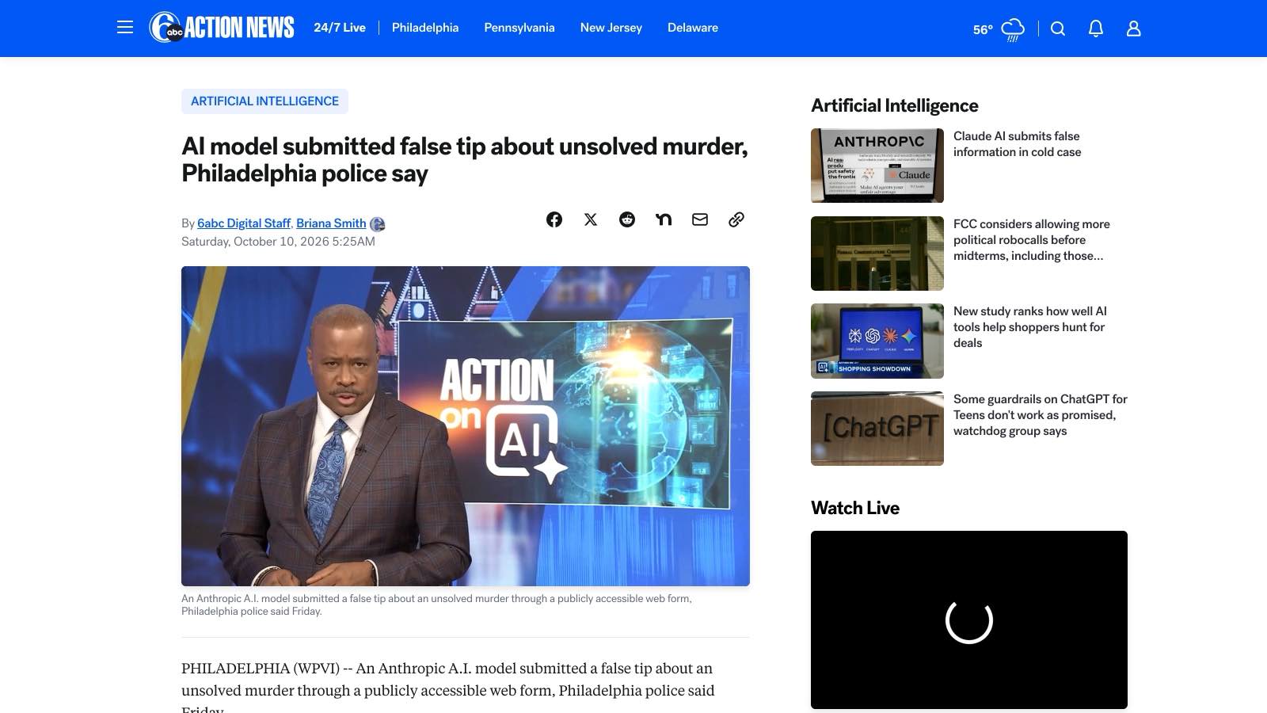Select the Delaware nav item
Image resolution: width=1267 pixels, height=713 pixels.
point(693,28)
